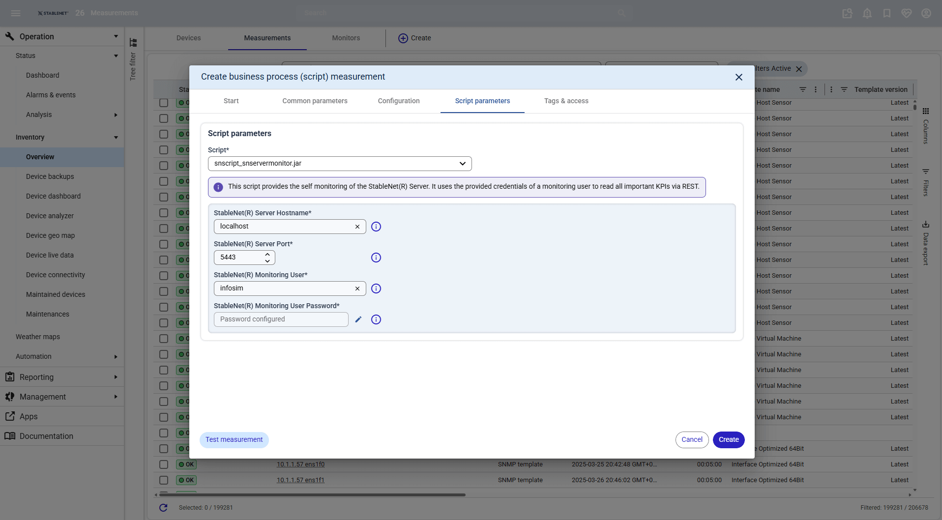Switch to the Tags & access tab
The height and width of the screenshot is (520, 942).
coord(566,101)
